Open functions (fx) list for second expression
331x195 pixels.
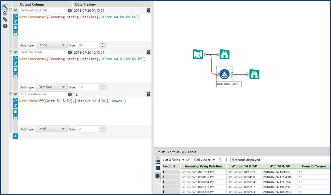point(16,58)
